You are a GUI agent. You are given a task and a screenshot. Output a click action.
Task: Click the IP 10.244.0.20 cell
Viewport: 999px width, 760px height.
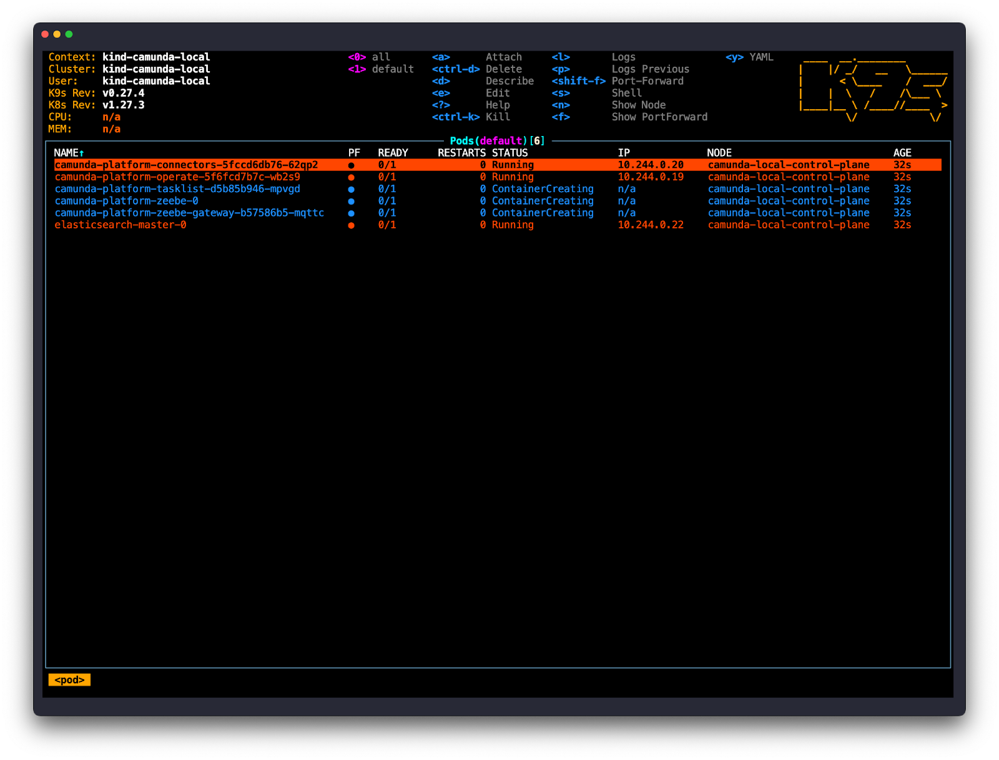pyautogui.click(x=651, y=165)
